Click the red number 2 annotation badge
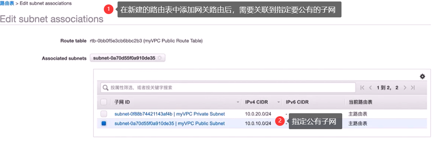 coord(280,121)
